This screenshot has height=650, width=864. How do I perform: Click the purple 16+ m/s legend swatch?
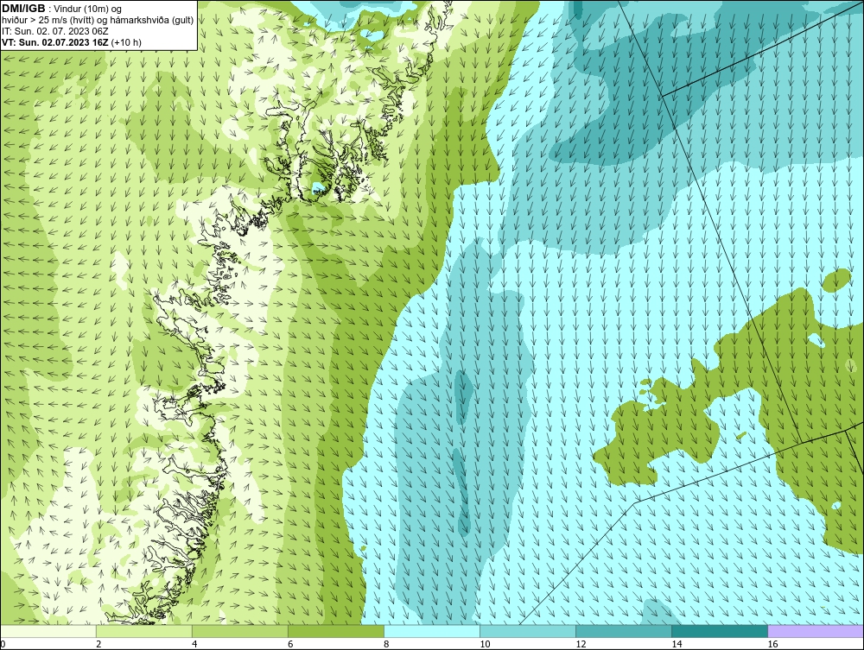(816, 631)
